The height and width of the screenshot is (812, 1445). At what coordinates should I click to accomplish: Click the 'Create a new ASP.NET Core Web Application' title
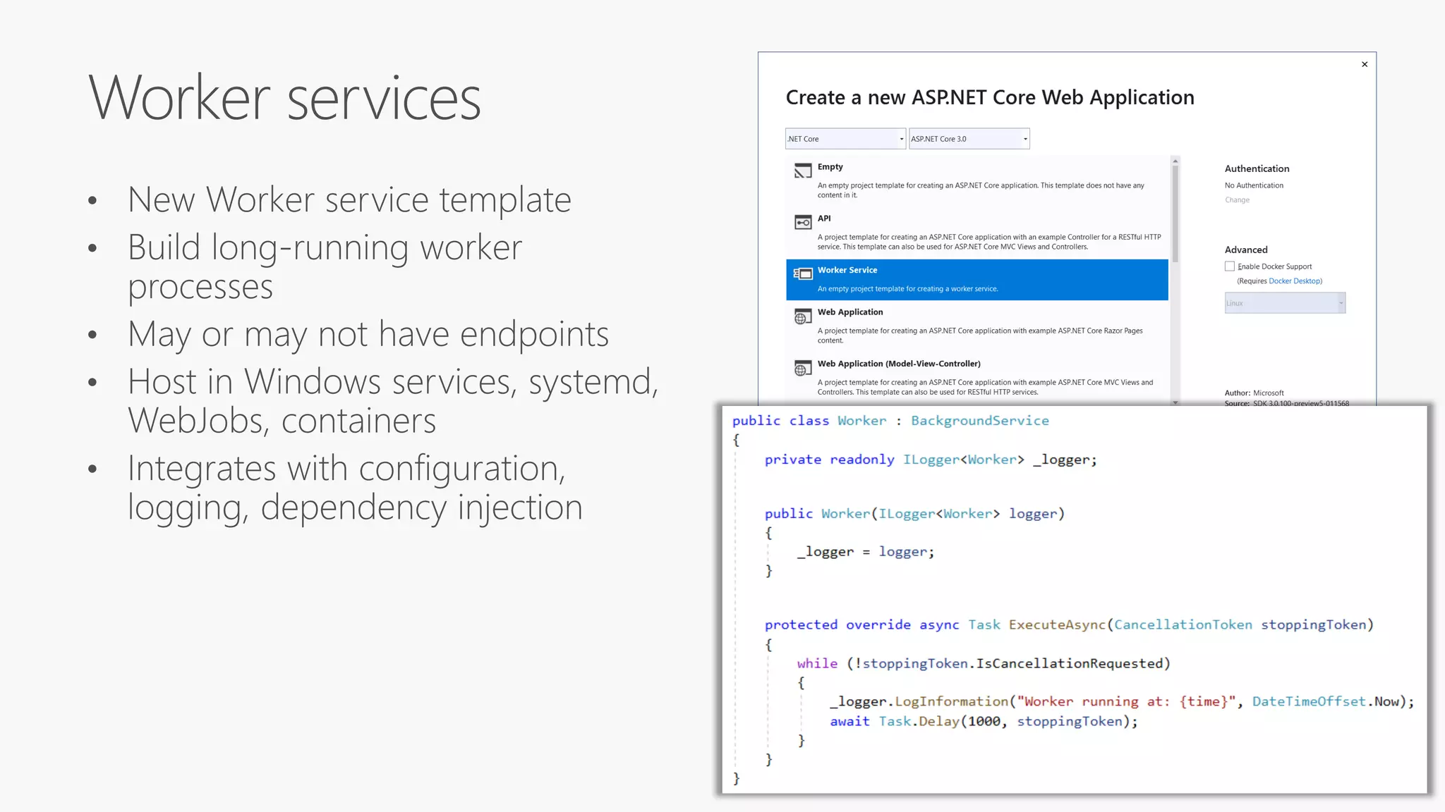[x=990, y=97]
